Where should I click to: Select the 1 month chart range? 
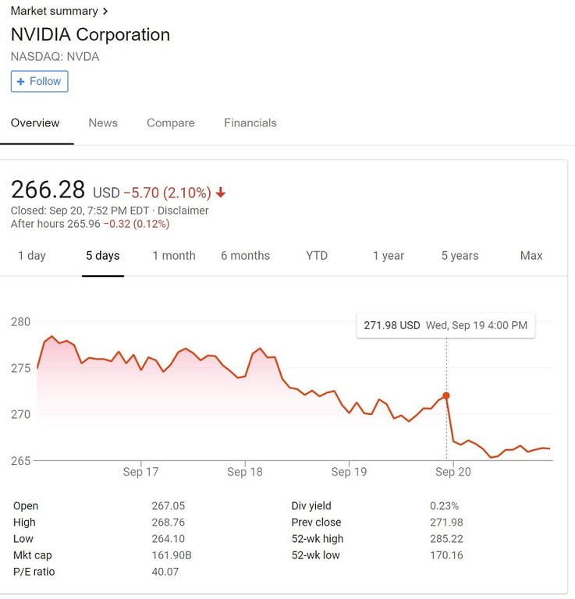tap(174, 255)
